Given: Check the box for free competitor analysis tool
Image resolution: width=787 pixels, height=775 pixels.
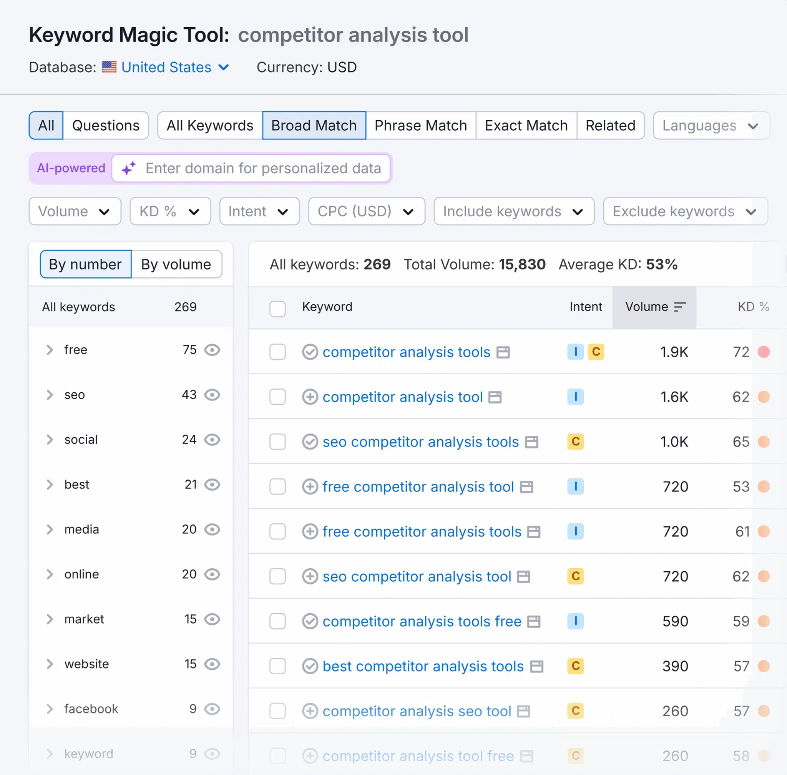Looking at the screenshot, I should [278, 486].
